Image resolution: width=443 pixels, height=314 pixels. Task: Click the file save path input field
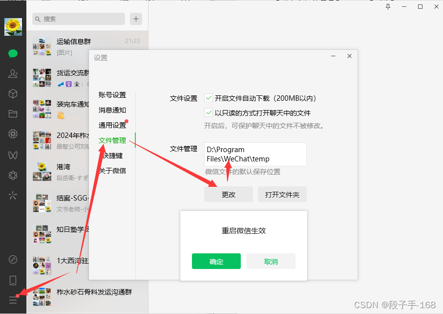(x=255, y=154)
